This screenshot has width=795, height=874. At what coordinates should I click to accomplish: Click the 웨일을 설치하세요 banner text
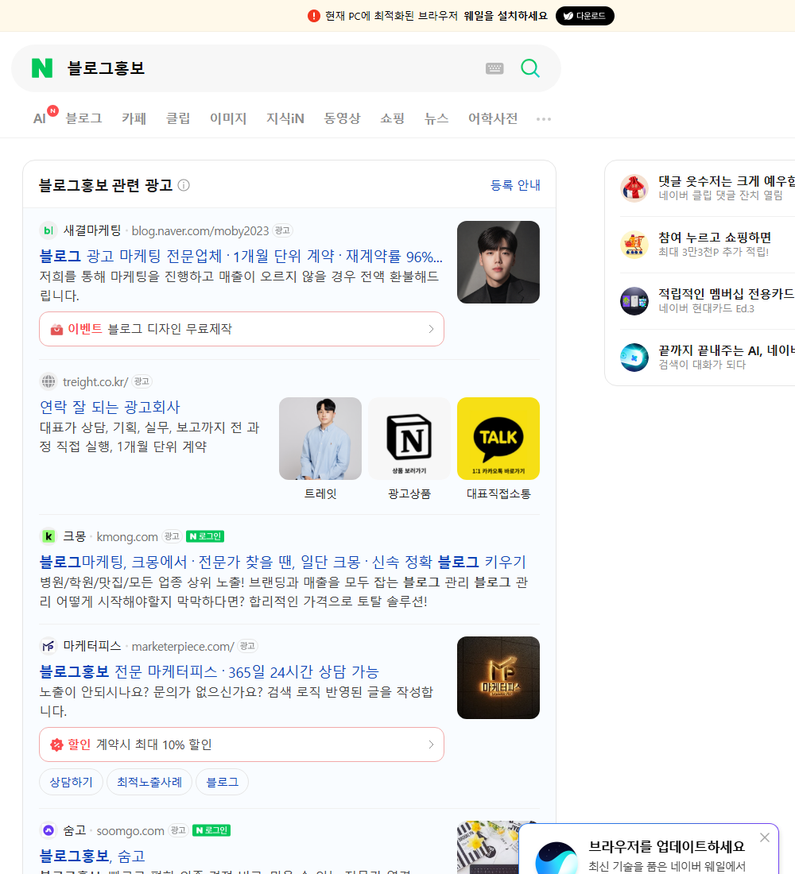coord(506,16)
